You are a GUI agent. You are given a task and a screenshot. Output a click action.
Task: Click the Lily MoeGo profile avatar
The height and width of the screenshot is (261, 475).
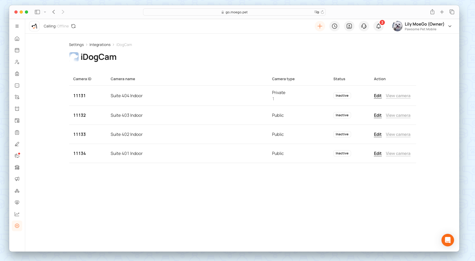[x=397, y=26]
